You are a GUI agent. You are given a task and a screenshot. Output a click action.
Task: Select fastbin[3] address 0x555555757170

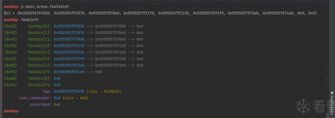click(69, 46)
